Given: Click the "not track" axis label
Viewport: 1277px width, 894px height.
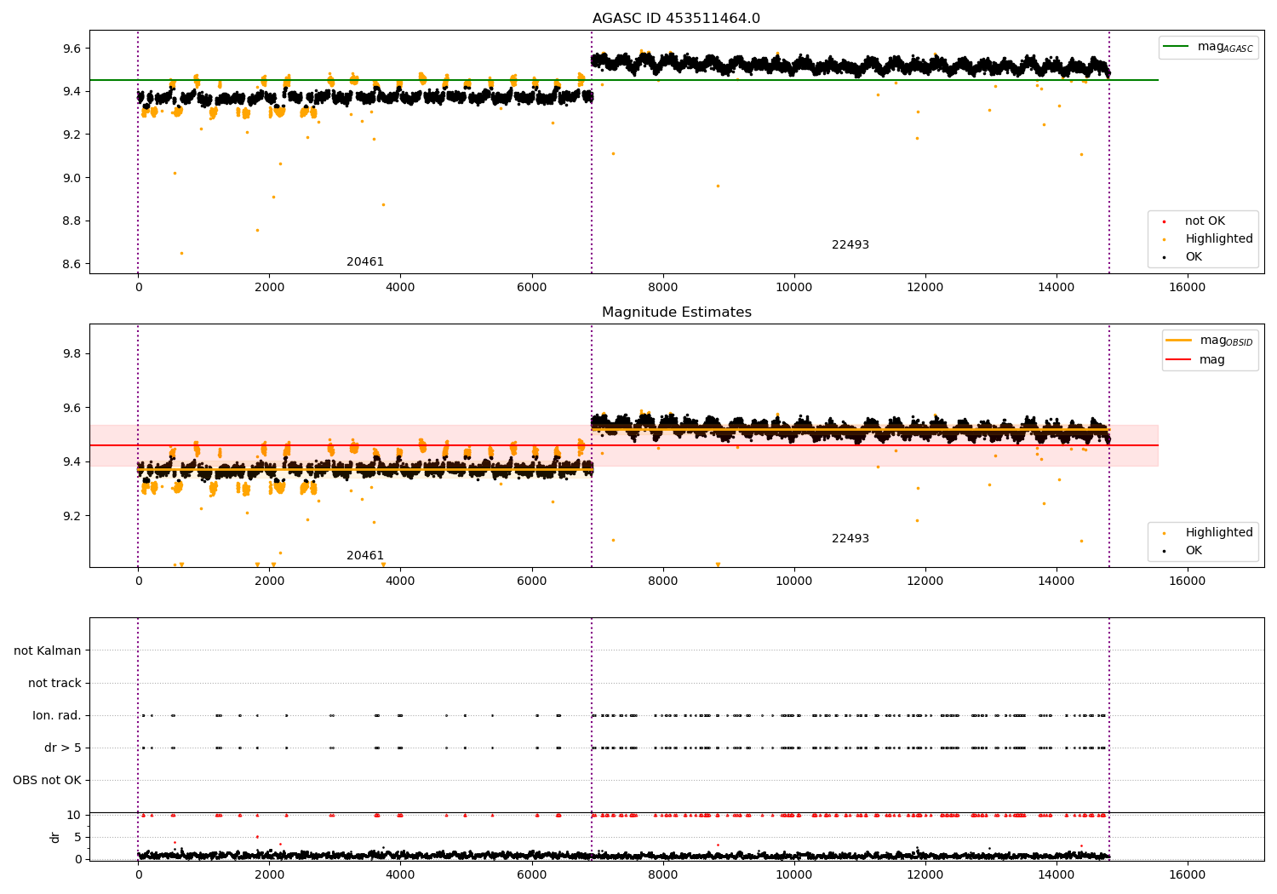Looking at the screenshot, I should click(54, 683).
